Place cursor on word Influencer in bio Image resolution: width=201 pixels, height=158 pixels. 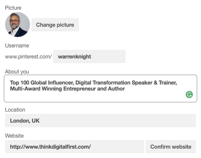coord(61,83)
